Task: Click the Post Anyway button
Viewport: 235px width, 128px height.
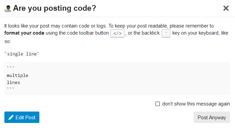Action: pyautogui.click(x=212, y=117)
